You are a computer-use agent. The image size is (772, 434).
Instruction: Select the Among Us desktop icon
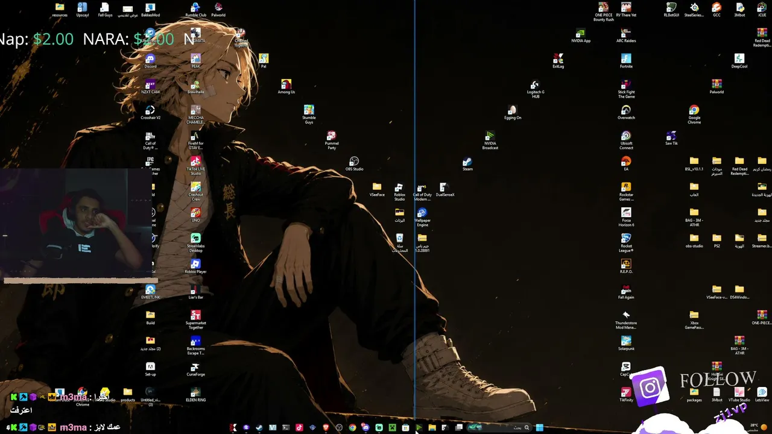pos(286,87)
